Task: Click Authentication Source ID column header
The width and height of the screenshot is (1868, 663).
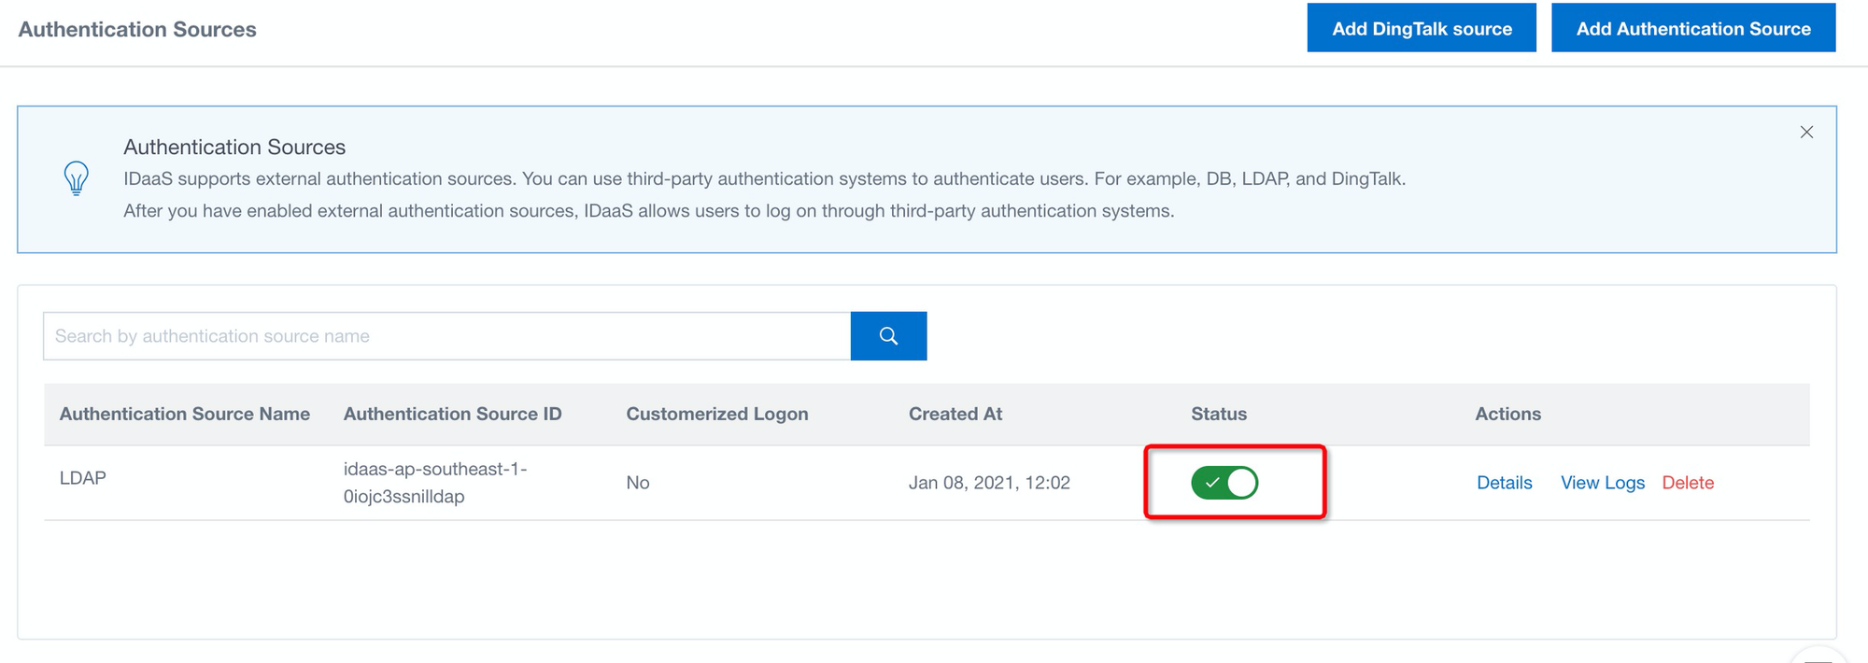Action: click(x=452, y=414)
